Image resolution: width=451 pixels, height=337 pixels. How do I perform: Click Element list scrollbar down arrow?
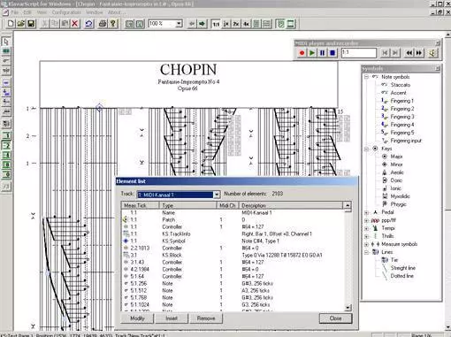348,308
